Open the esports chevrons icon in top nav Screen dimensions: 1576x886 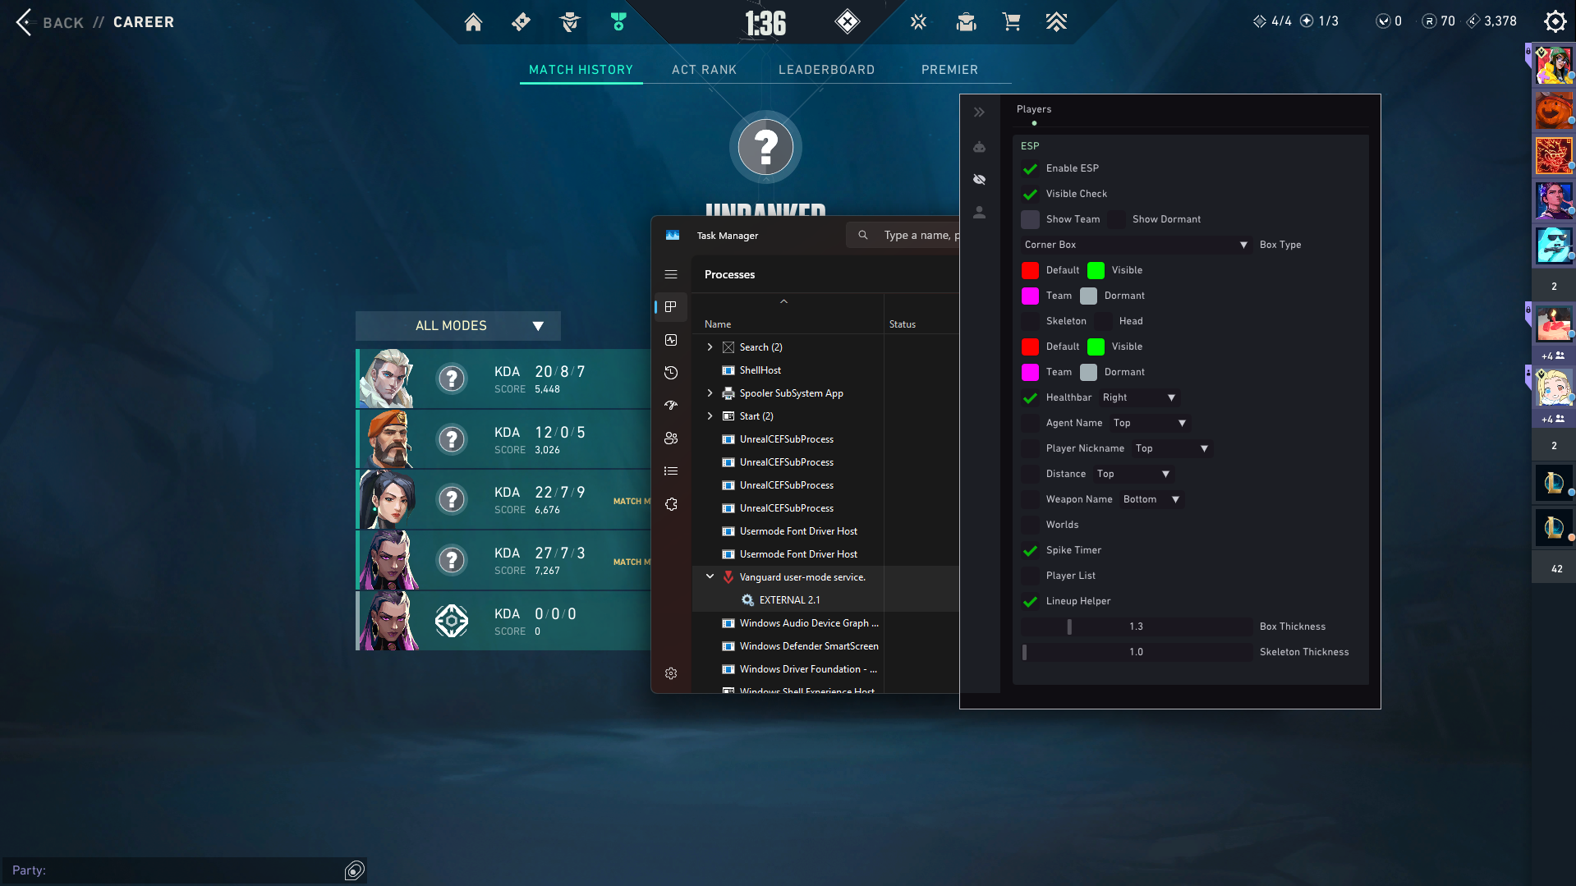pos(1056,22)
